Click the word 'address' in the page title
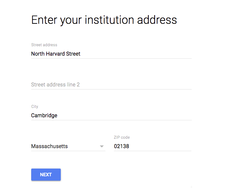The width and height of the screenshot is (229, 188). point(157,20)
